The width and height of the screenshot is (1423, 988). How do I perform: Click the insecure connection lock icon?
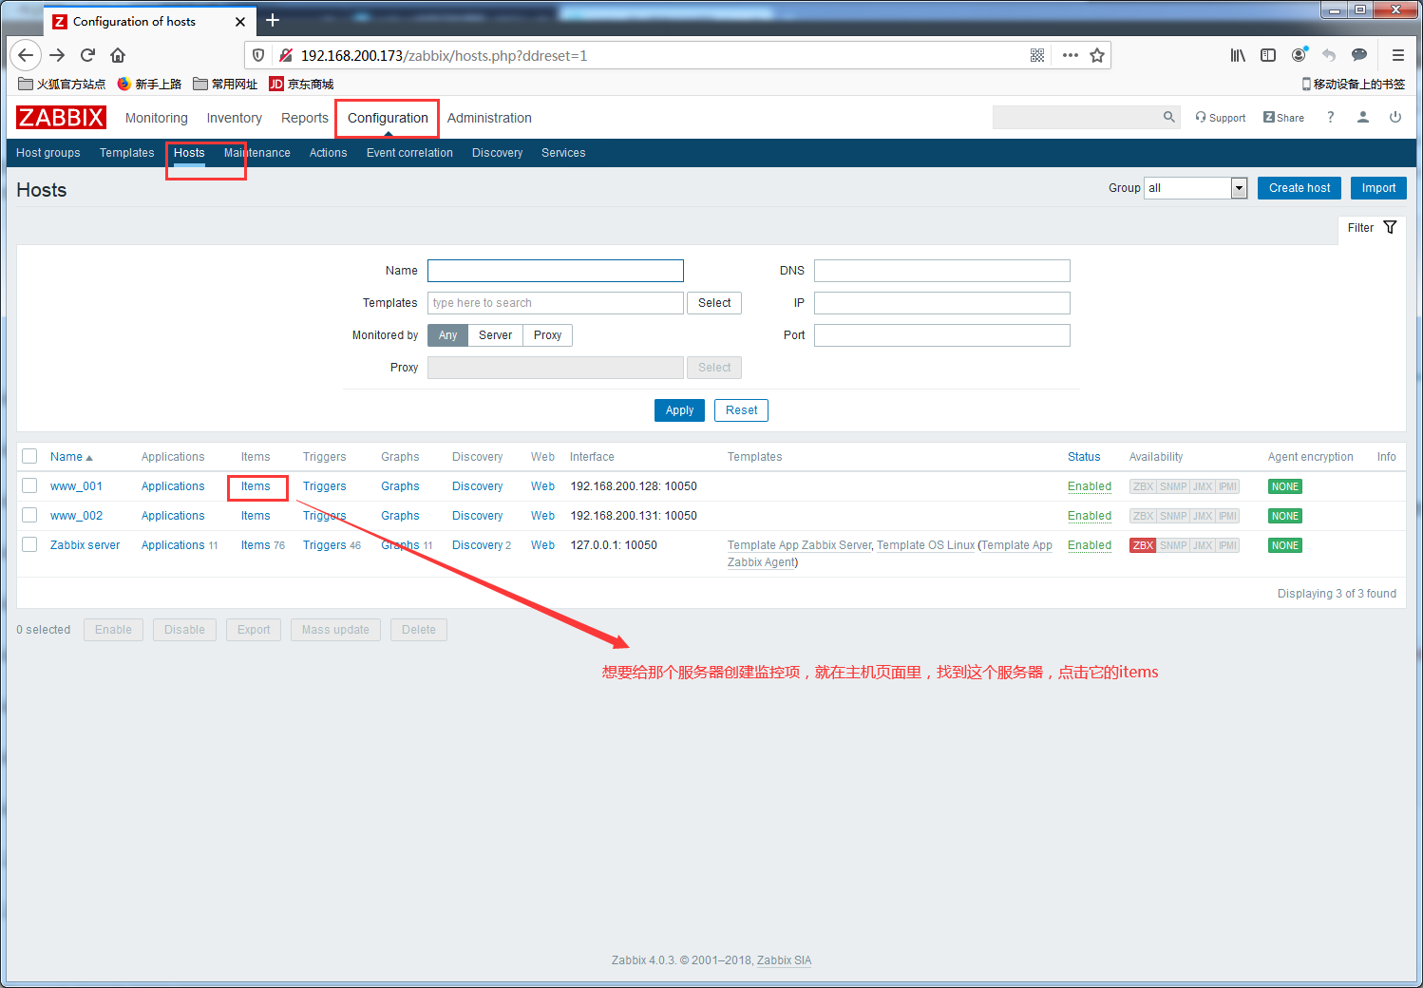tap(285, 55)
